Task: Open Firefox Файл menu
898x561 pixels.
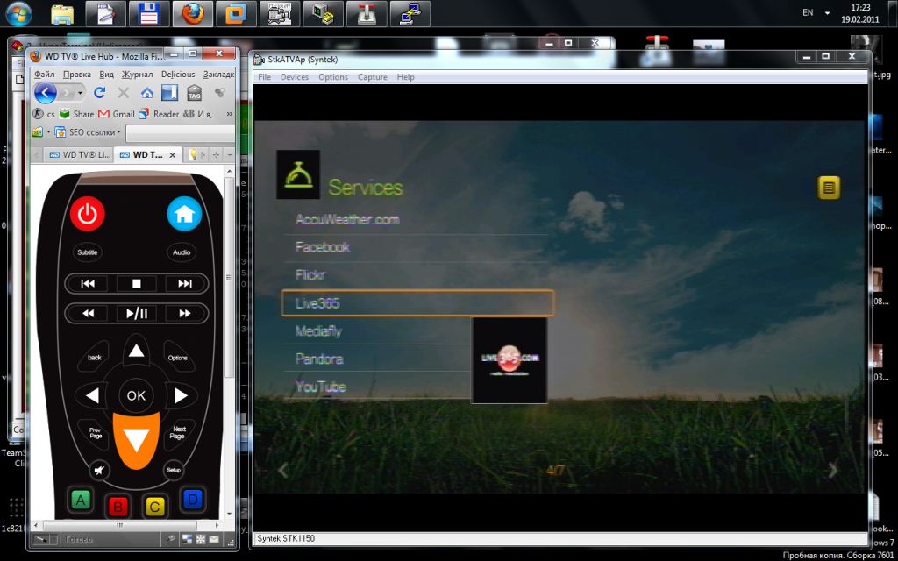Action: 44,75
